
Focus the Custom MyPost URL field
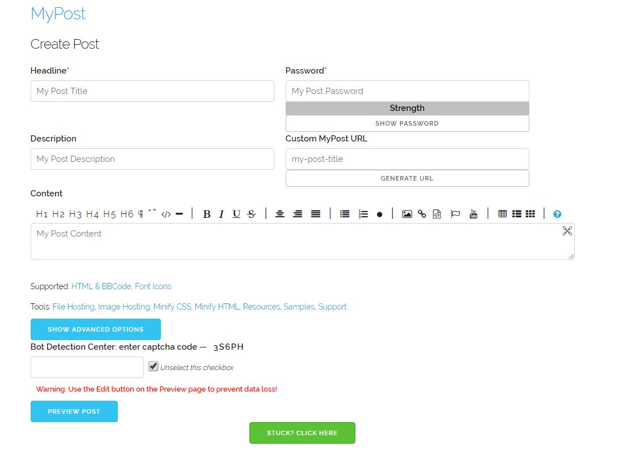(x=408, y=159)
